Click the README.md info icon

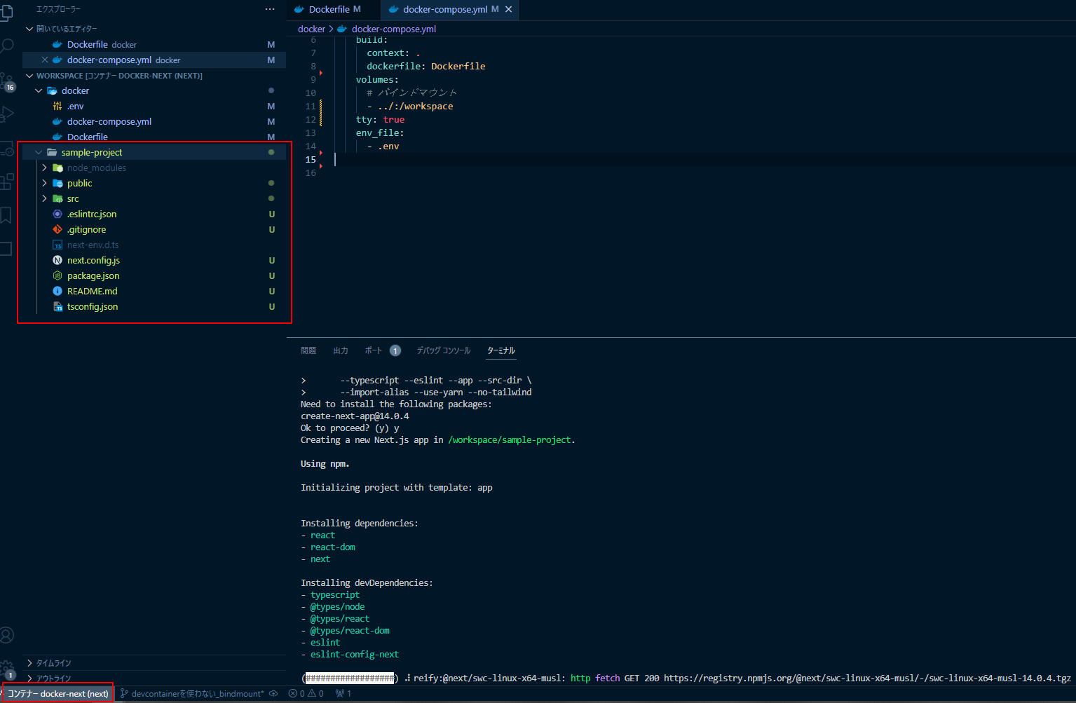click(x=57, y=291)
